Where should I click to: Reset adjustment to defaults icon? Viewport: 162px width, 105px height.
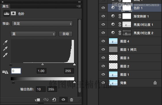[54, 100]
